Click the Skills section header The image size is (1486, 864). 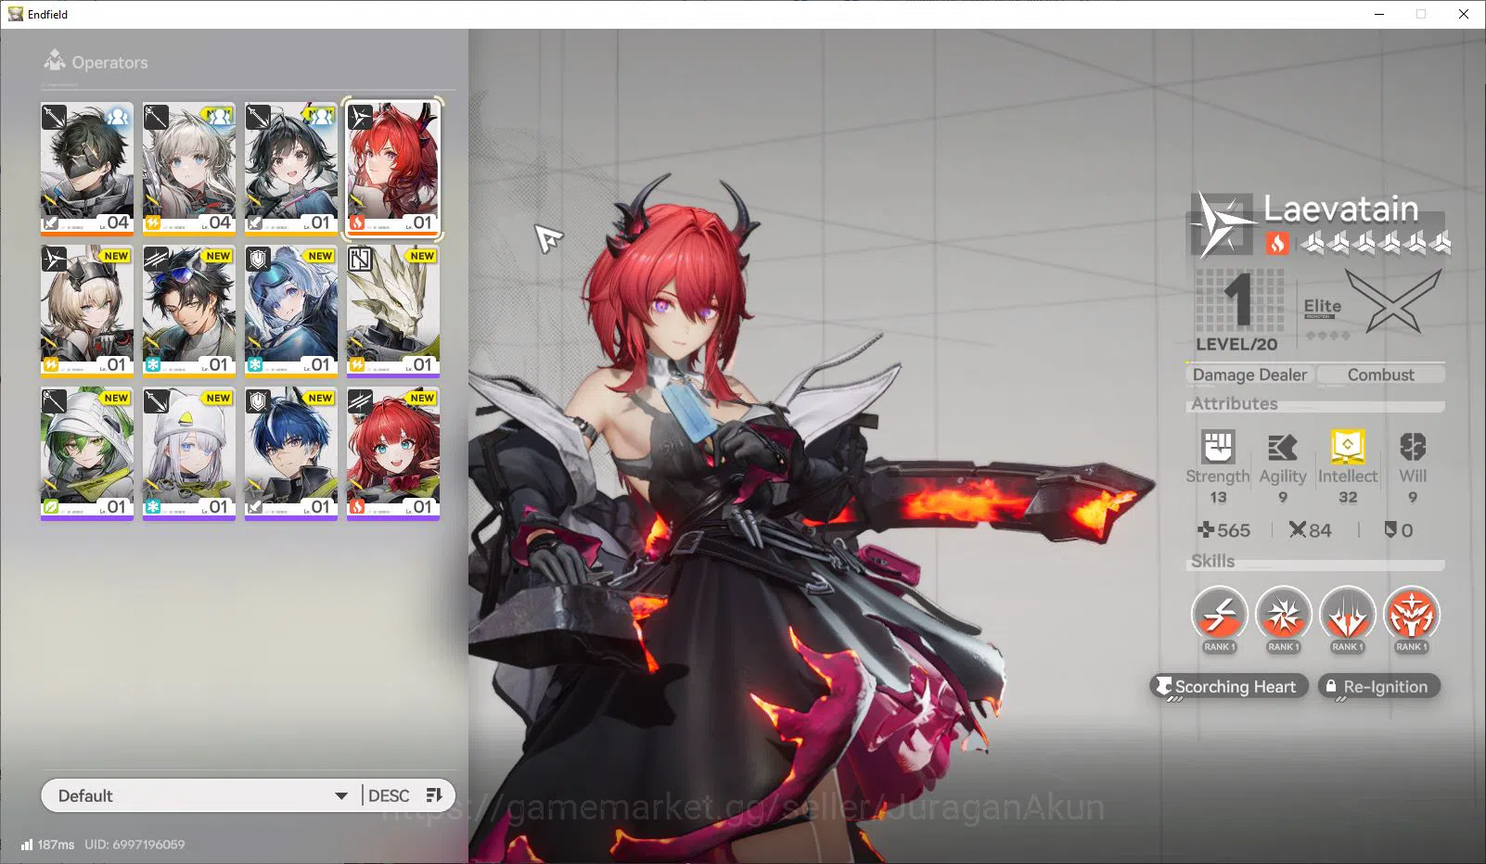coord(1212,561)
